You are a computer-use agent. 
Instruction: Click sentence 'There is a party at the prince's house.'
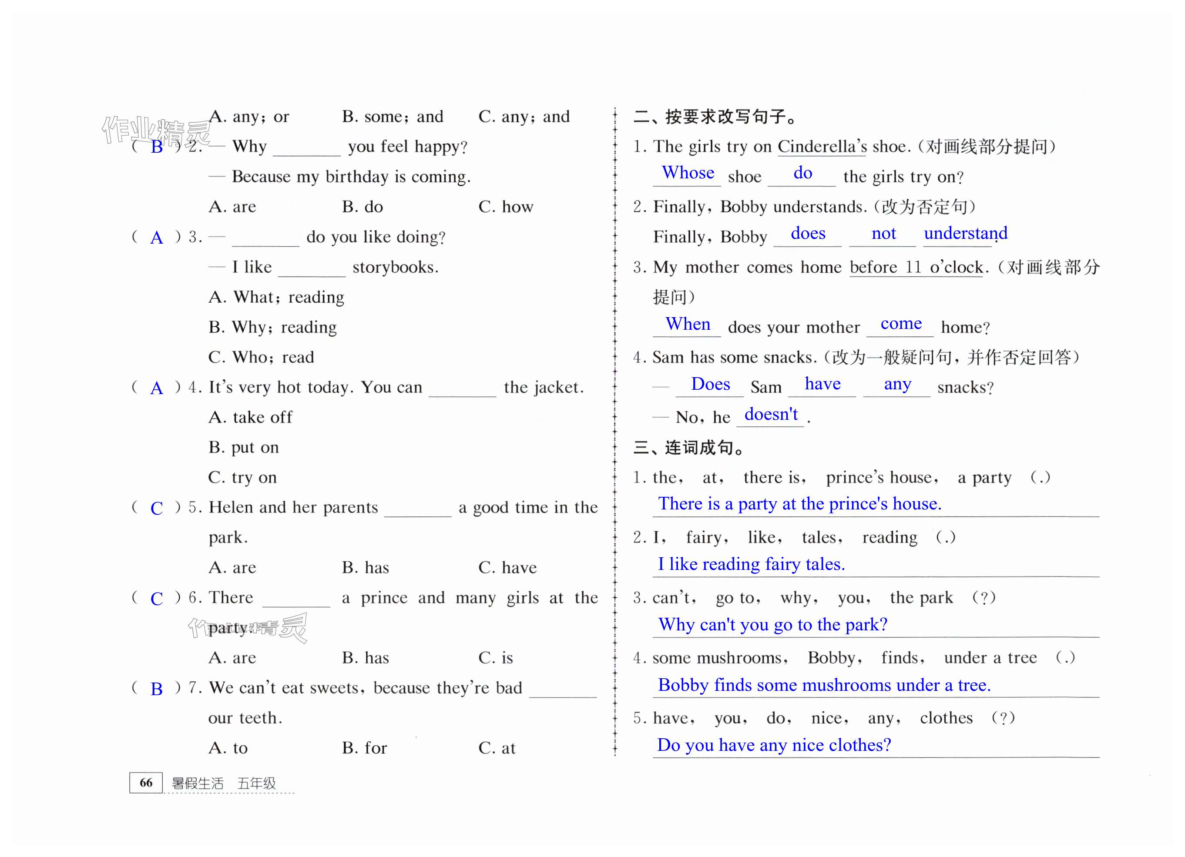[x=799, y=503]
